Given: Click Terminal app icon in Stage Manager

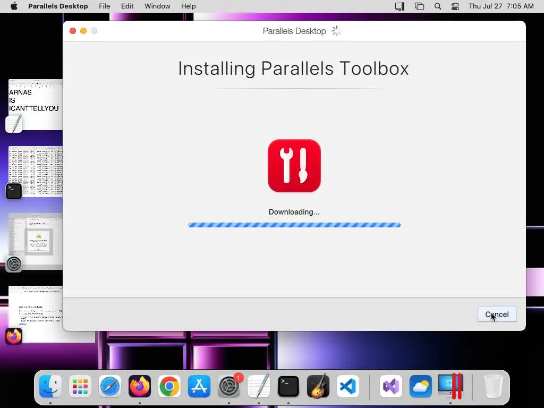Looking at the screenshot, I should (14, 191).
